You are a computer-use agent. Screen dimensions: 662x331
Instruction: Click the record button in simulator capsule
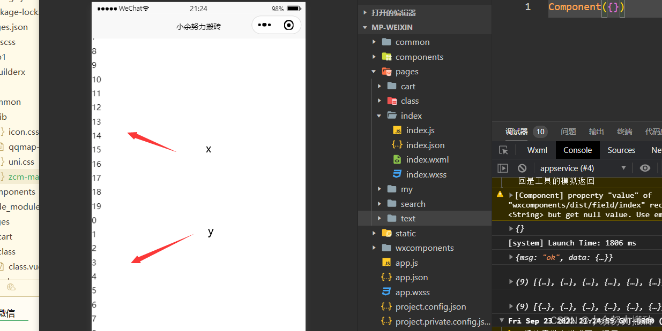click(x=289, y=25)
